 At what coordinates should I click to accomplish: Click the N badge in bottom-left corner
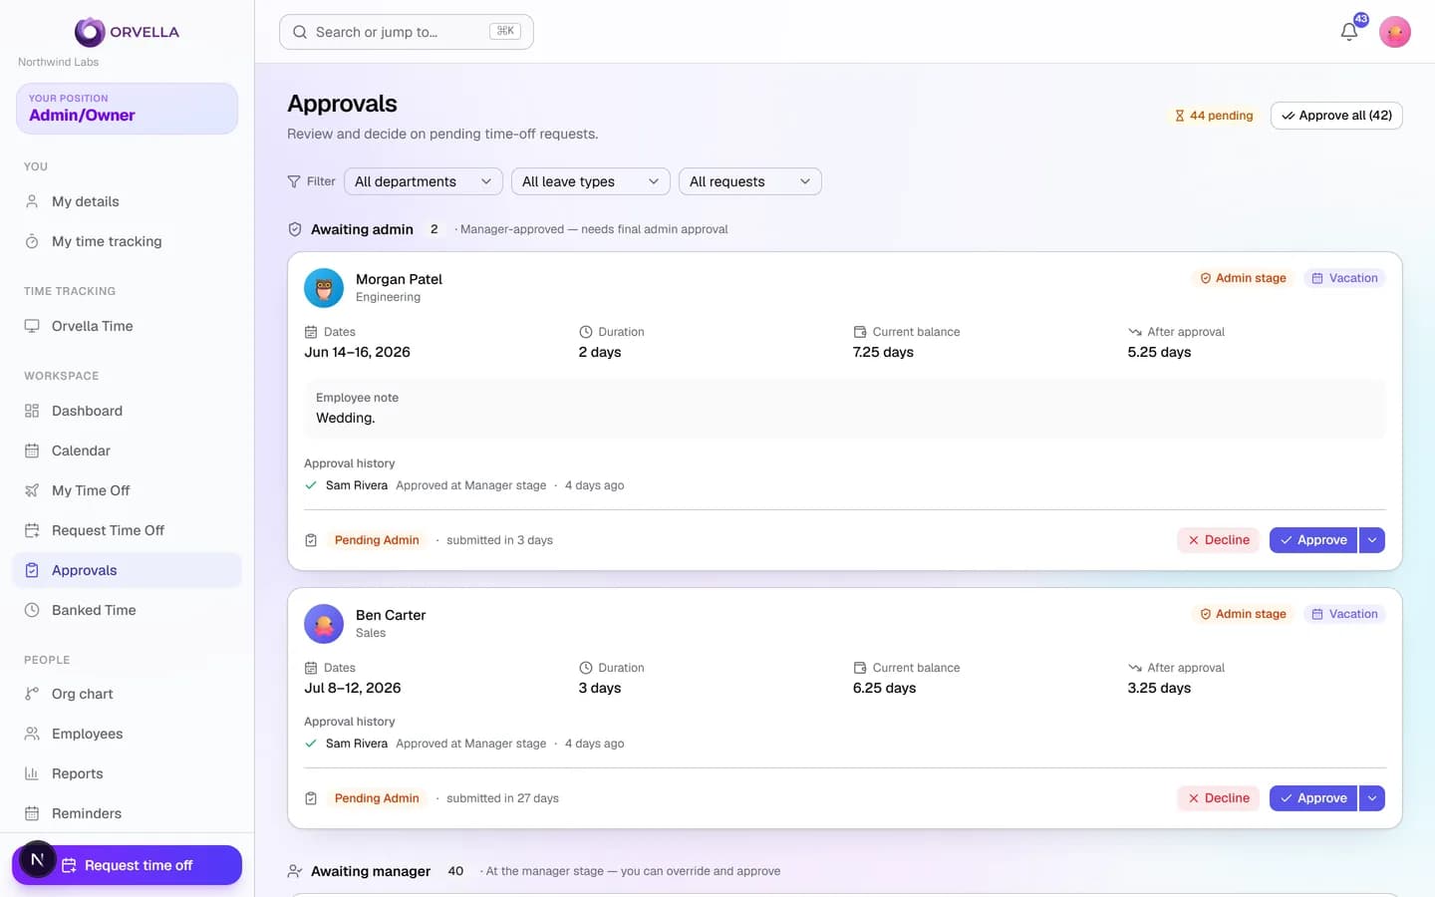37,859
